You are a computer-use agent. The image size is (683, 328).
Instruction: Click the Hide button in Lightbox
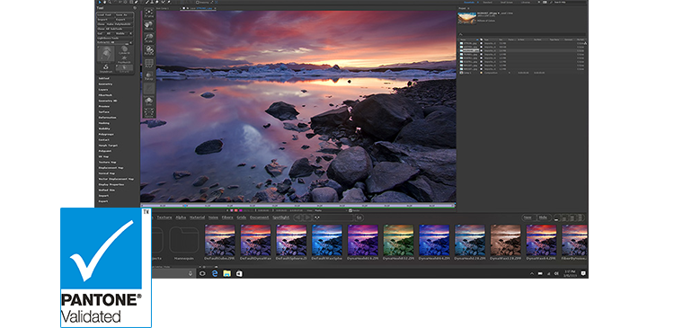(x=543, y=217)
